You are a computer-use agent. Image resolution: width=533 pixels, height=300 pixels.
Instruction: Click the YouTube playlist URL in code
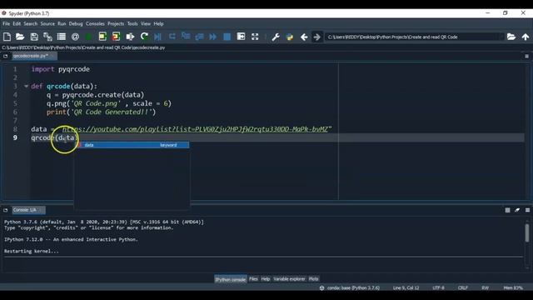pos(195,129)
